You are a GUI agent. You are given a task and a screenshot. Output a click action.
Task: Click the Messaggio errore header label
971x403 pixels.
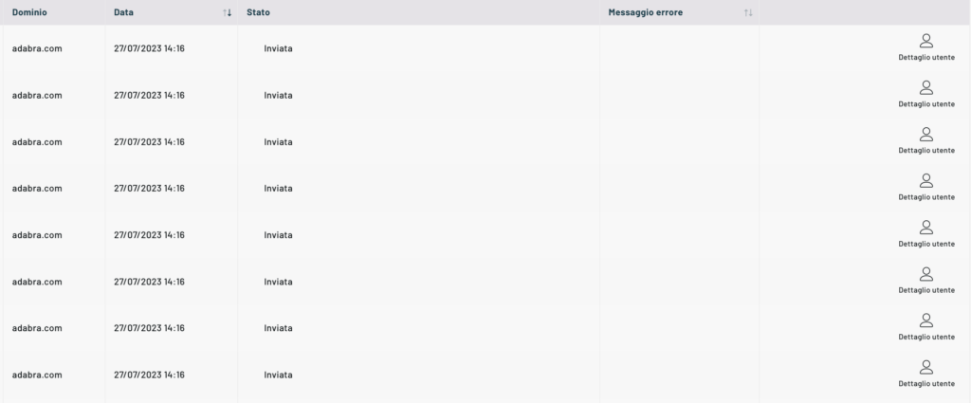pyautogui.click(x=645, y=12)
